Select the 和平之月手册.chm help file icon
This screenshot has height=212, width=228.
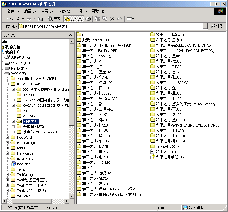click(x=153, y=157)
